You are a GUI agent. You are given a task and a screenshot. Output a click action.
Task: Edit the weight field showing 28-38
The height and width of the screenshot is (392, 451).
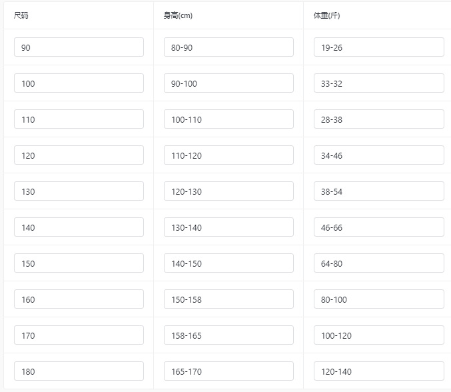(x=379, y=119)
